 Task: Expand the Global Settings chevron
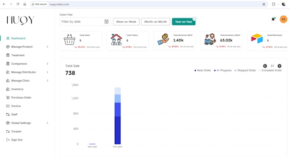point(47,123)
